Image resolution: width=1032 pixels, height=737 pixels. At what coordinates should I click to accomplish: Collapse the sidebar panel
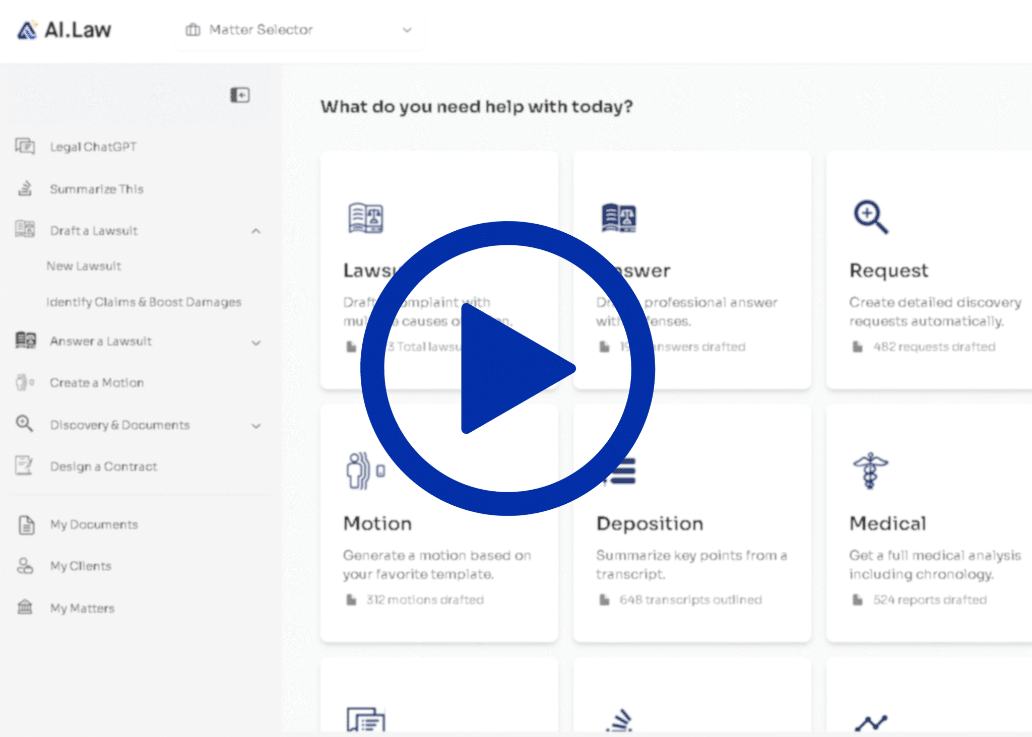[x=240, y=95]
